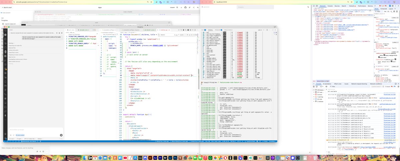Collapse the Working section in chat panel
The width and height of the screenshot is (400, 161).
[x=12, y=43]
